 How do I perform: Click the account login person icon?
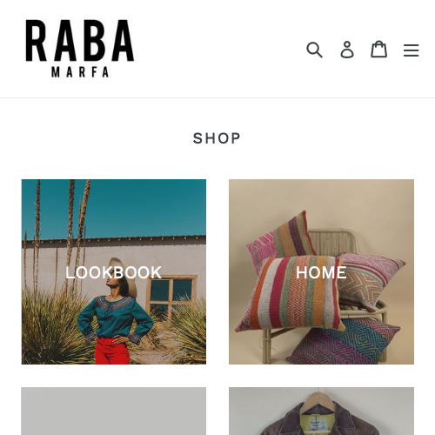pos(347,50)
